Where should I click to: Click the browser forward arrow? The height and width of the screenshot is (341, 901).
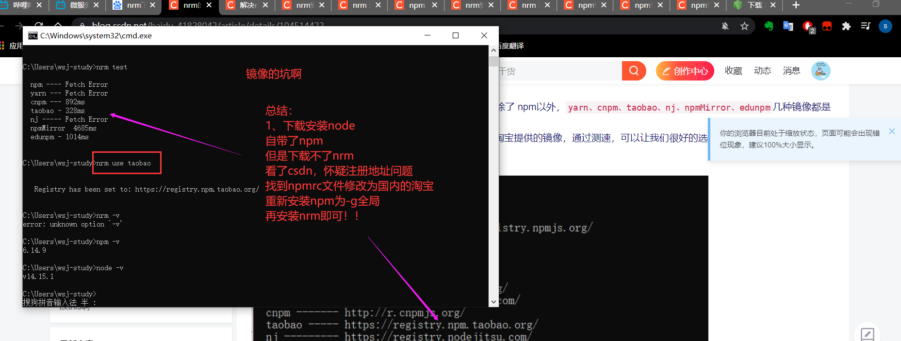[x=19, y=25]
